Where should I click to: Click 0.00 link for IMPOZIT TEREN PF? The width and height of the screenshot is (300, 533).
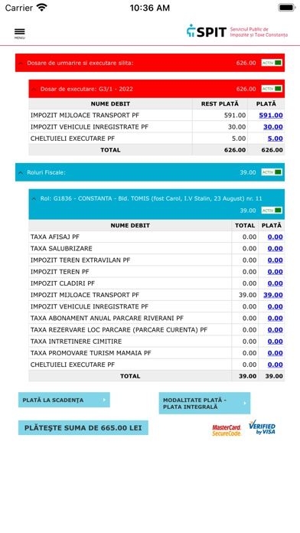276,272
